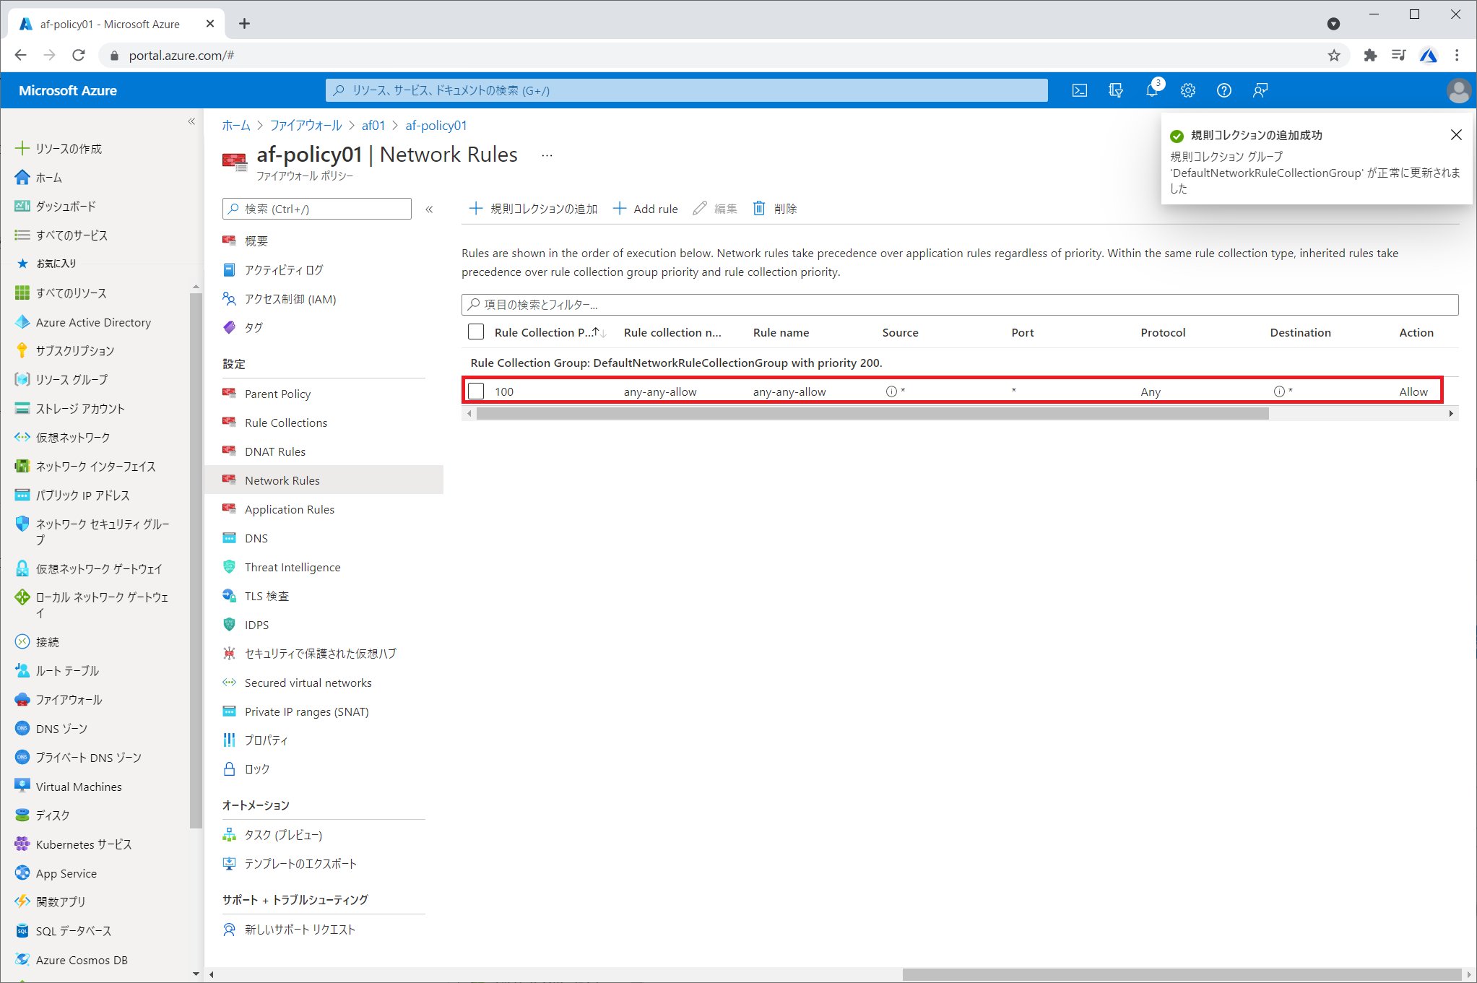Collapse the left portal sidebar chevron

(191, 121)
